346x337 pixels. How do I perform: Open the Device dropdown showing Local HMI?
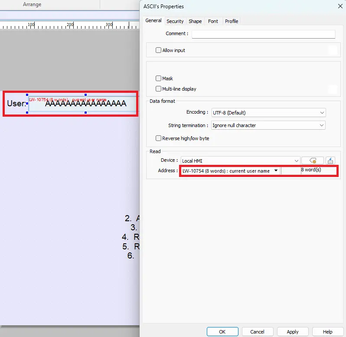pos(240,160)
